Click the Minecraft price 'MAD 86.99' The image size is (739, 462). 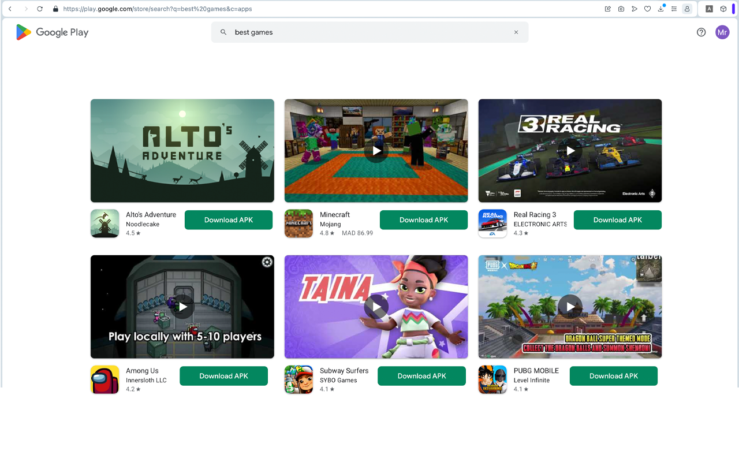357,233
